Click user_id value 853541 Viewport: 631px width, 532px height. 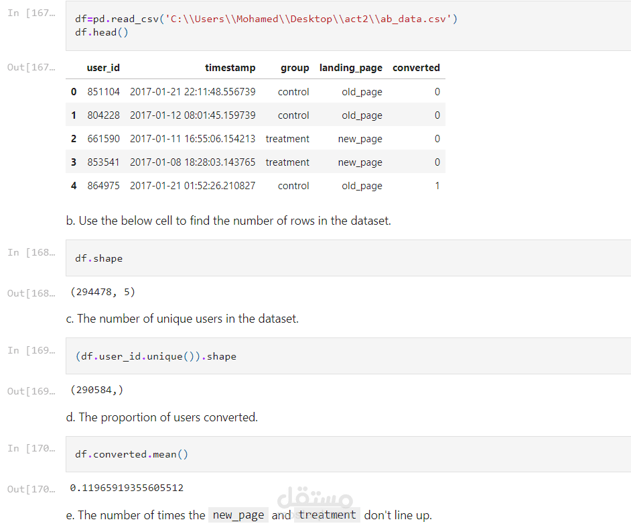tap(103, 162)
